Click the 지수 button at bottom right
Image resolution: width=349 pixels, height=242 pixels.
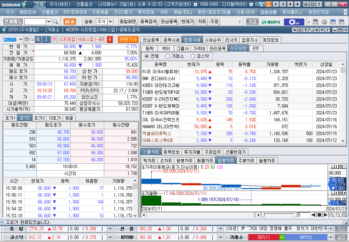pos(341,229)
